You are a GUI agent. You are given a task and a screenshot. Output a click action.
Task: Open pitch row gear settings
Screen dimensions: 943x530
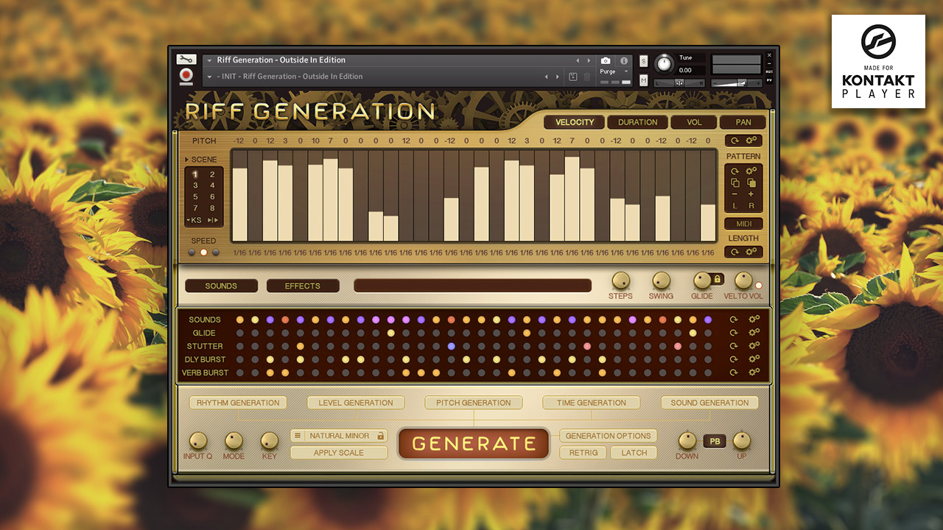751,141
